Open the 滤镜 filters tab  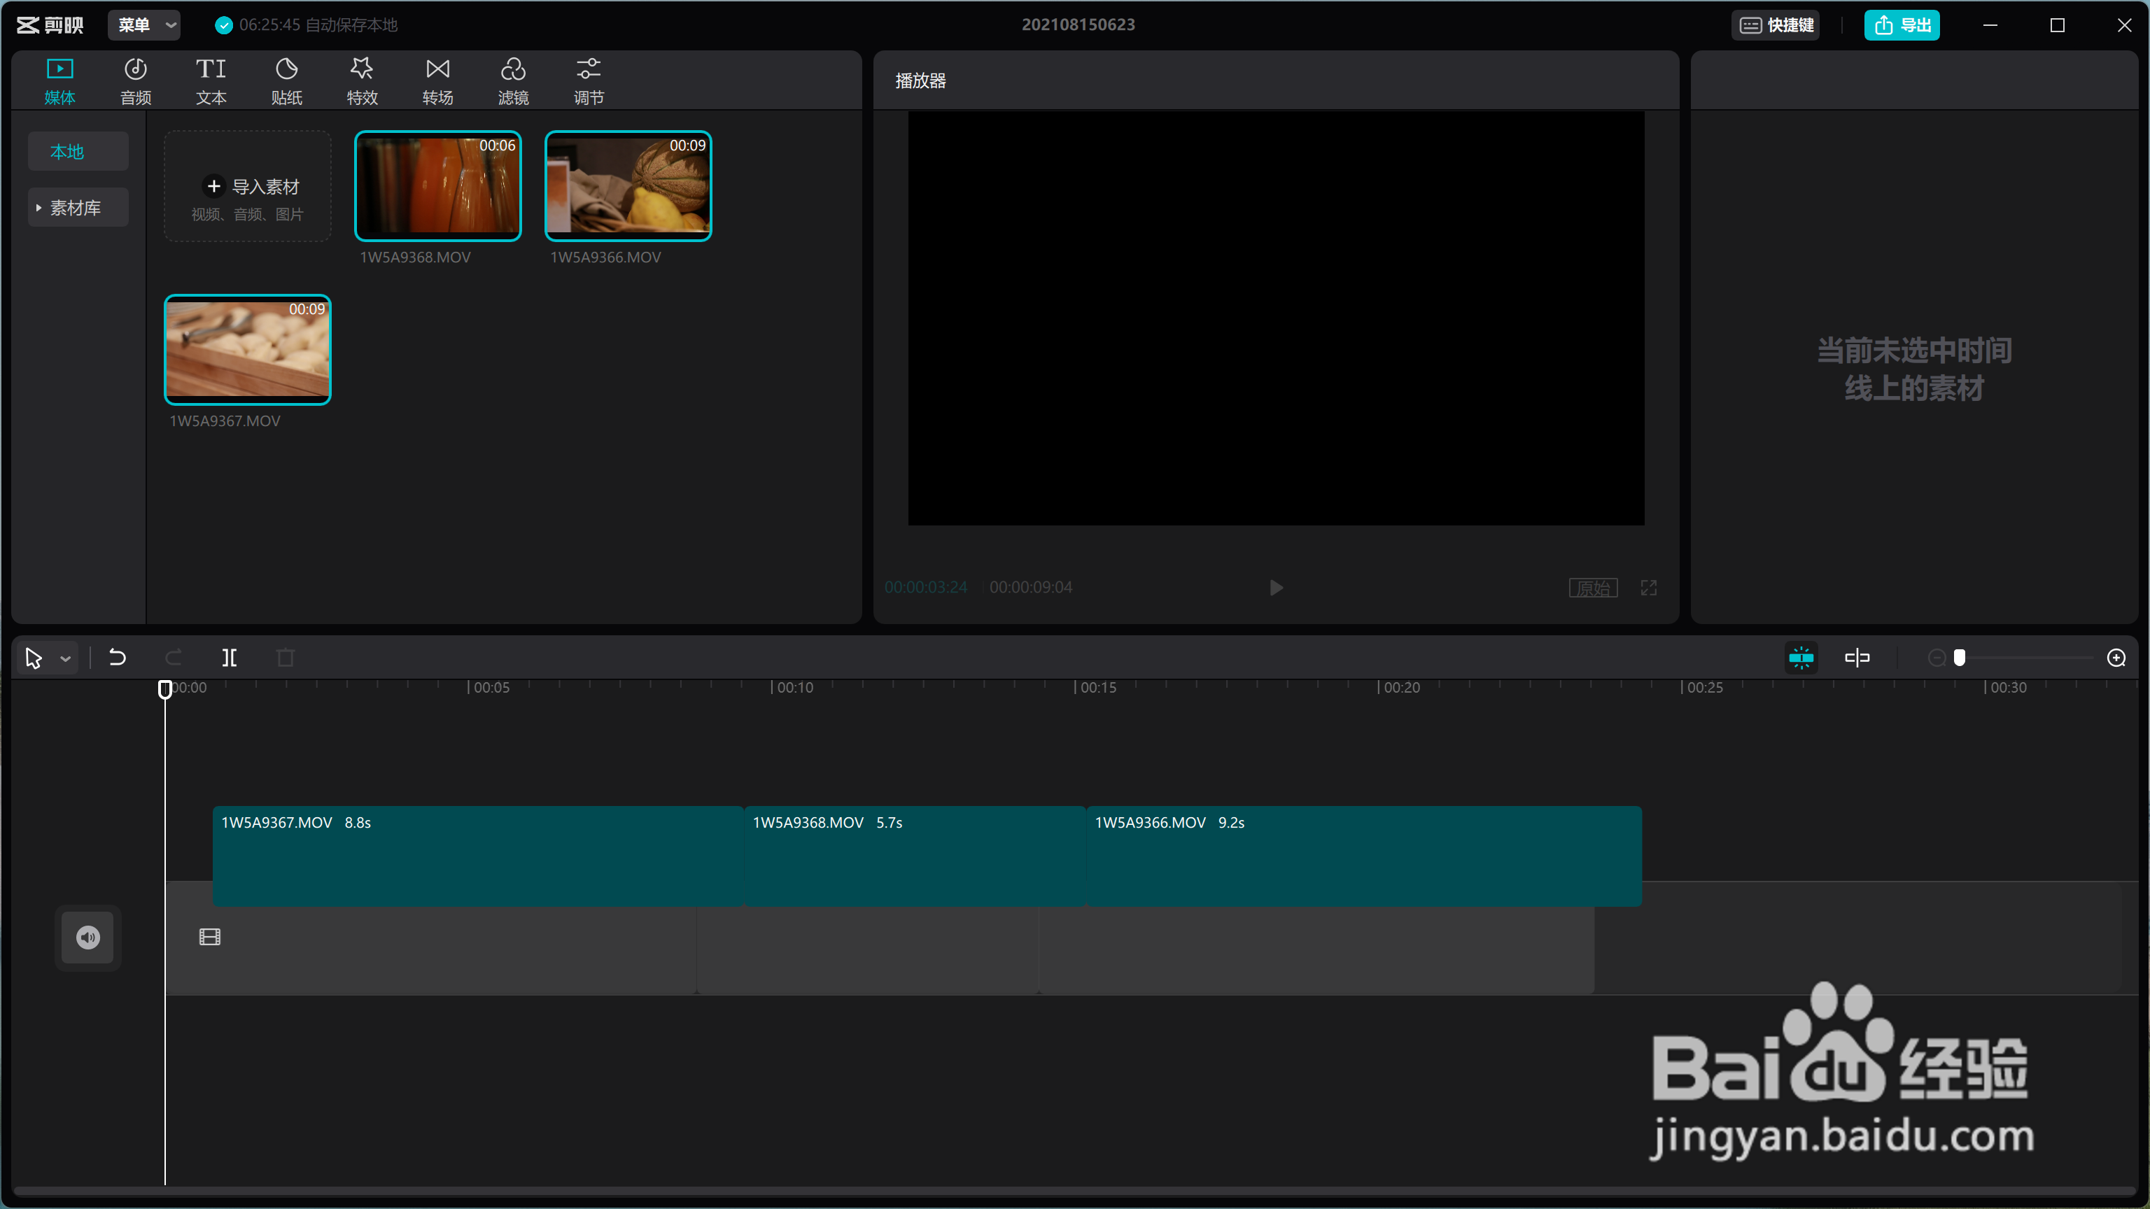click(x=513, y=81)
